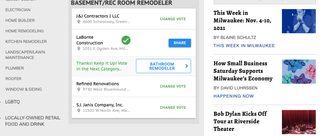Click the green checkmark beside LaBonte Construction
330x136 pixels.
click(x=126, y=40)
